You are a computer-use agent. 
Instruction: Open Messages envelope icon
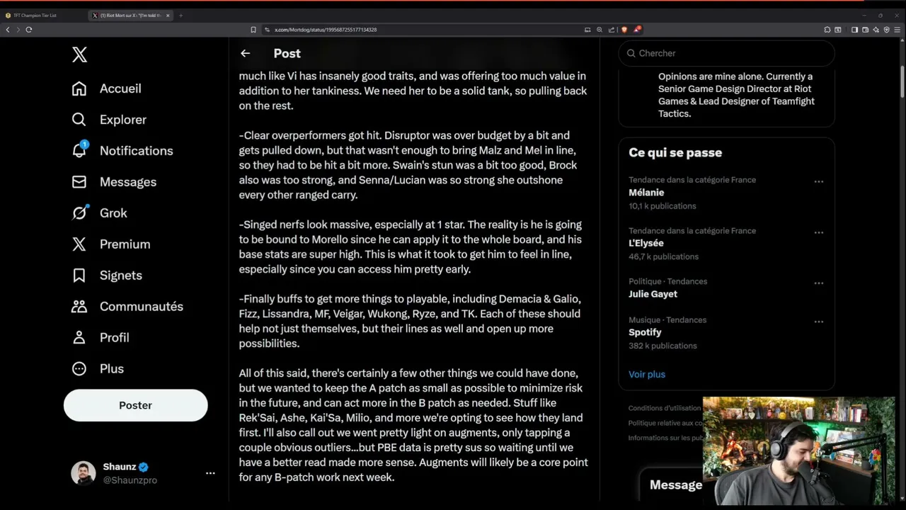point(79,182)
